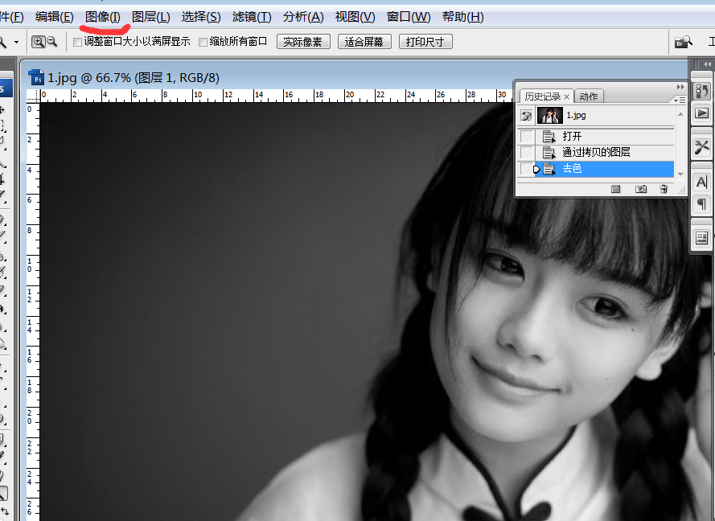This screenshot has height=521, width=715.
Task: Open the 视图(V) menu
Action: point(355,17)
